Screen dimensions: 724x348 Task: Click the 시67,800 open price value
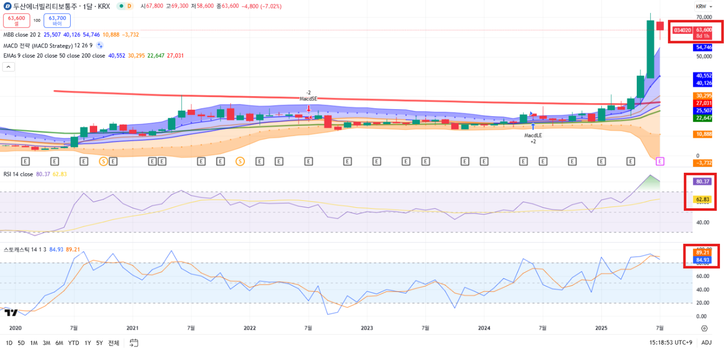click(x=152, y=7)
